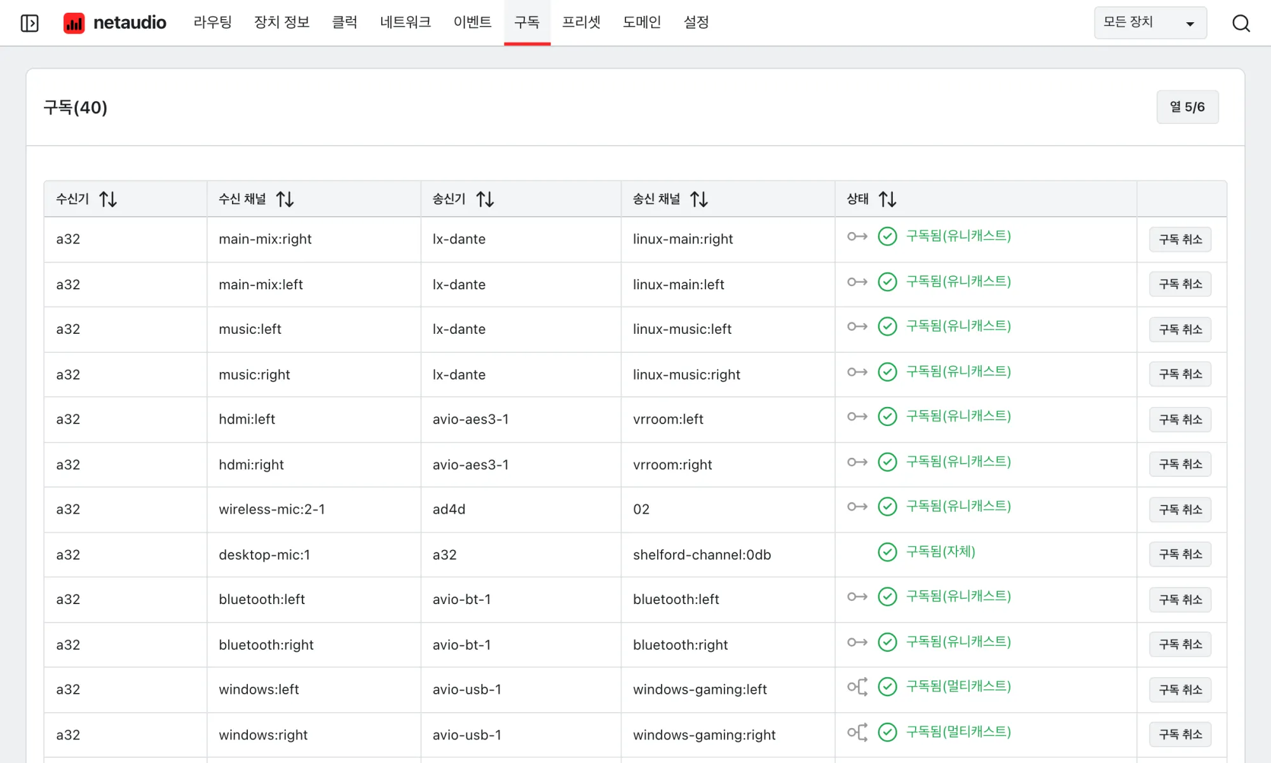The height and width of the screenshot is (763, 1271).
Task: Sort by 송신 채널 column arrows
Action: pyautogui.click(x=699, y=199)
